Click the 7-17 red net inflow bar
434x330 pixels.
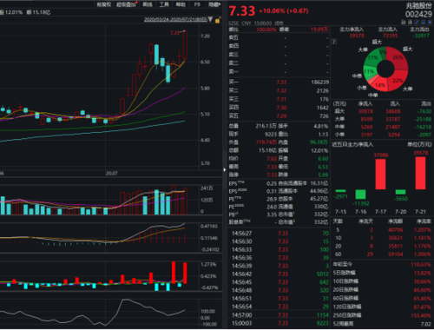pyautogui.click(x=380, y=174)
